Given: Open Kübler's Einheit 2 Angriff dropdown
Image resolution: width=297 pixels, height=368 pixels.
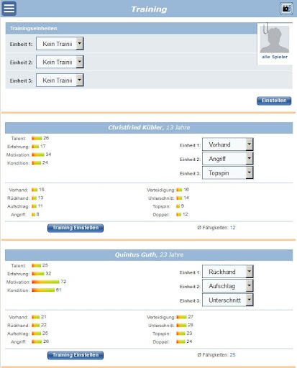Looking at the screenshot, I should (228, 159).
